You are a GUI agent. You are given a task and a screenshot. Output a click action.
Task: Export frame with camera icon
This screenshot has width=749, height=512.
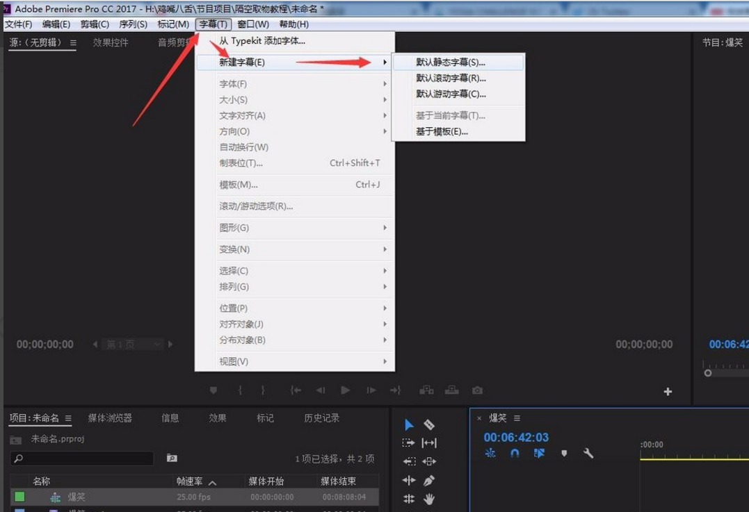(x=477, y=390)
